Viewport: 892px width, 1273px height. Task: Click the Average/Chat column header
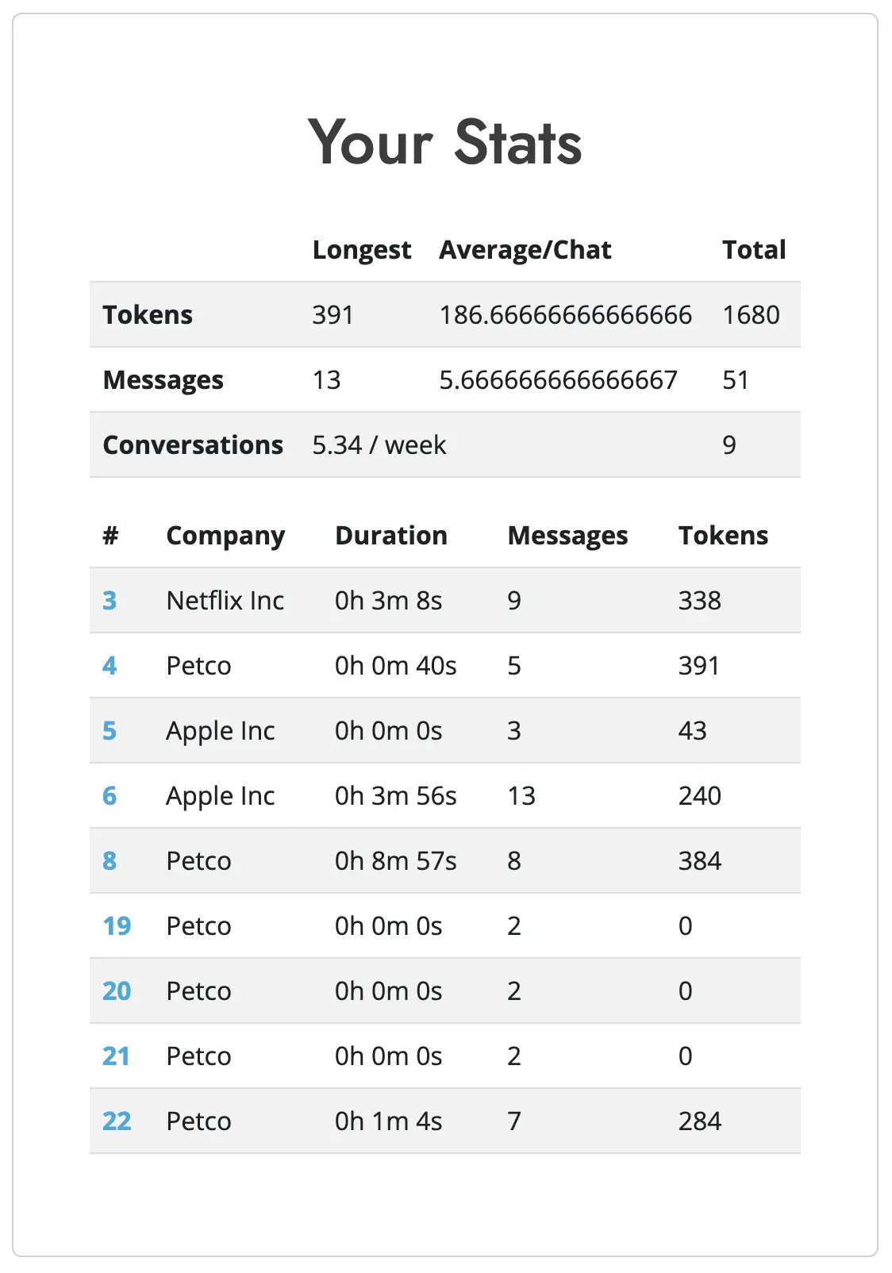click(525, 250)
